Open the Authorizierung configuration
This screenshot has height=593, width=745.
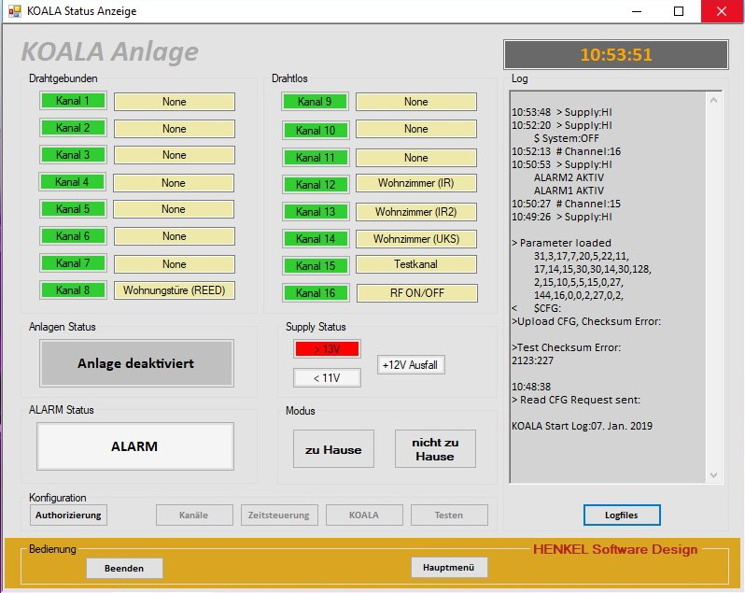68,515
